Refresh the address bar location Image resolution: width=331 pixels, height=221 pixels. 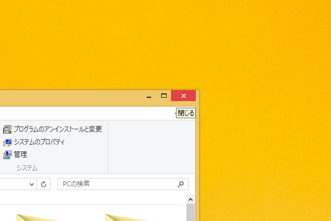tap(44, 184)
